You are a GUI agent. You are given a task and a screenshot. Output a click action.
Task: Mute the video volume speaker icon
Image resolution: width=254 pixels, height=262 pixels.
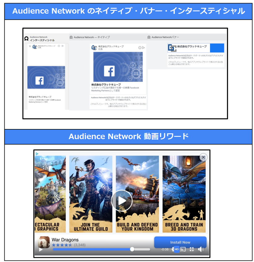click(x=201, y=249)
